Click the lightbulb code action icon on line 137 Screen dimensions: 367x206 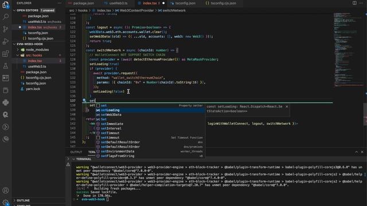tap(84, 101)
